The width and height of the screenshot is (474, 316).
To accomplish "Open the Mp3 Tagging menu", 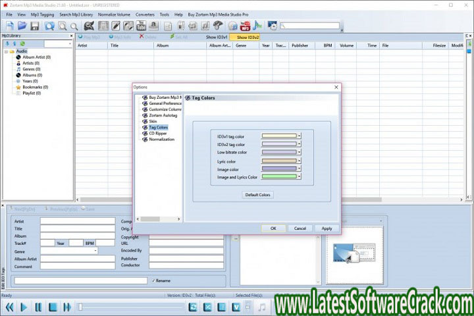I will (x=43, y=14).
